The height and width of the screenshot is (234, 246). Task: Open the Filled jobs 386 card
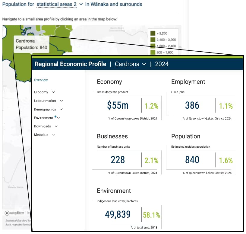click(201, 105)
